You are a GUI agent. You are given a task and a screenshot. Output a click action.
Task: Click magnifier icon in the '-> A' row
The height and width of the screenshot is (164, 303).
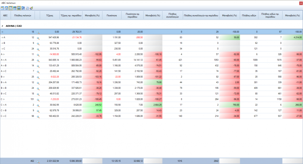(x=38, y=38)
